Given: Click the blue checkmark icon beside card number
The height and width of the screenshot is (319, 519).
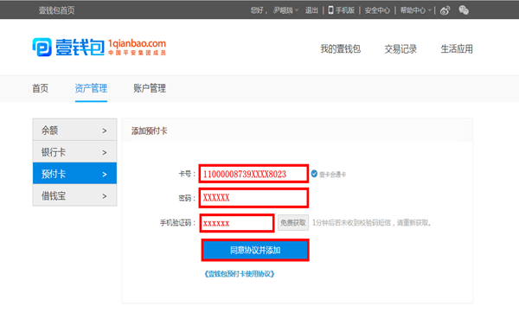Looking at the screenshot, I should click(x=314, y=174).
